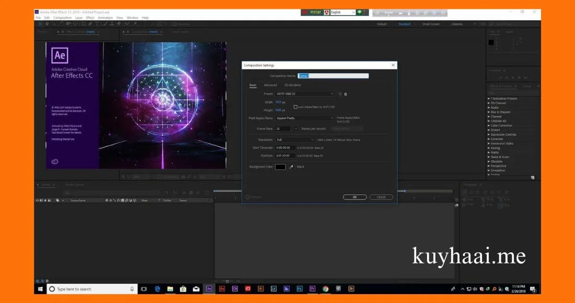Image resolution: width=575 pixels, height=303 pixels.
Task: Click the Background Color black swatch
Action: coord(281,167)
